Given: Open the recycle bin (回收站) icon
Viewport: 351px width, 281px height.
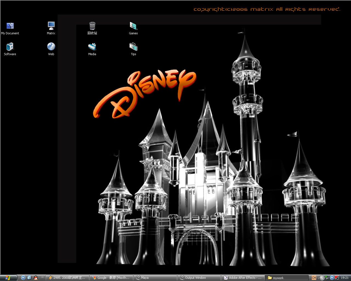Looking at the screenshot, I should 92,29.
